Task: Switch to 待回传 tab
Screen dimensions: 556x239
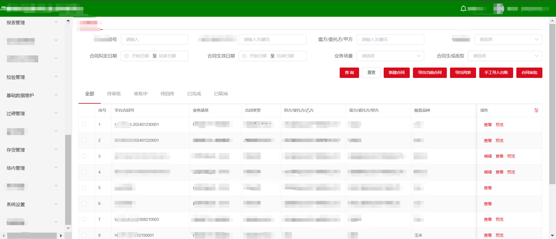Action: pyautogui.click(x=167, y=94)
